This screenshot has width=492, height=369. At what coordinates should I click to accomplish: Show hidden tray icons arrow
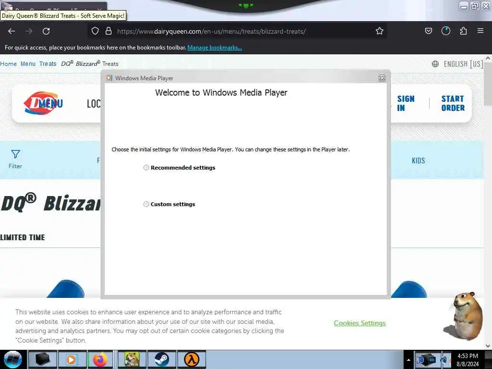pos(408,360)
